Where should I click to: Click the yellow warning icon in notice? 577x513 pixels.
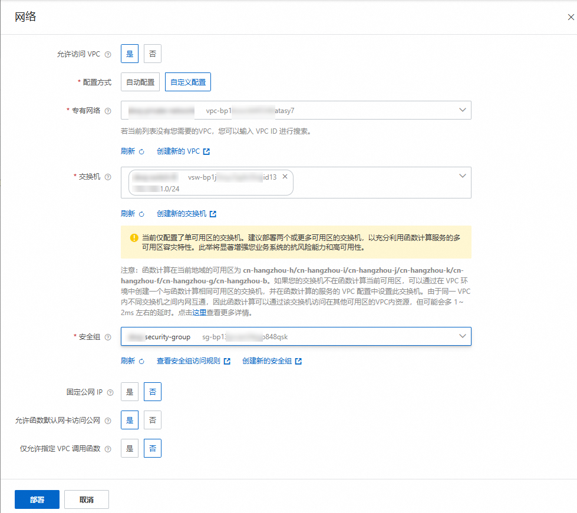tap(134, 238)
